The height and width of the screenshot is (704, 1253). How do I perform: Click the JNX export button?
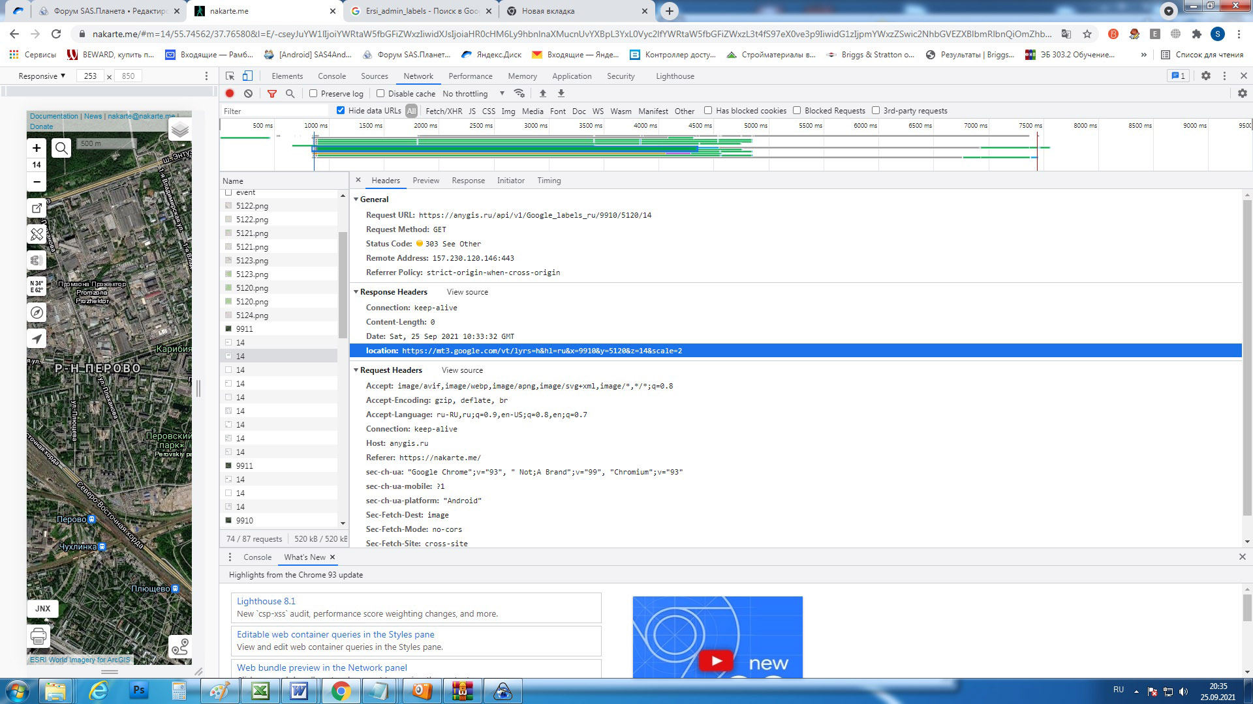pos(42,608)
